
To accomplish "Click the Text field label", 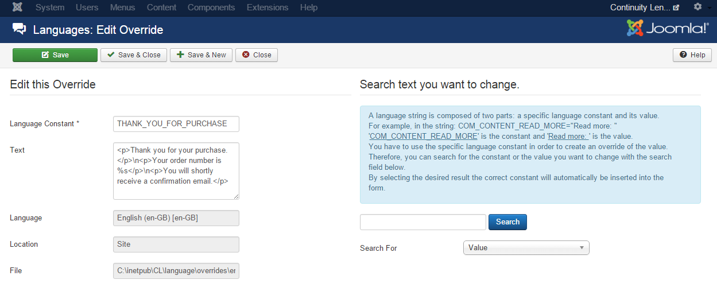I will click(x=17, y=150).
